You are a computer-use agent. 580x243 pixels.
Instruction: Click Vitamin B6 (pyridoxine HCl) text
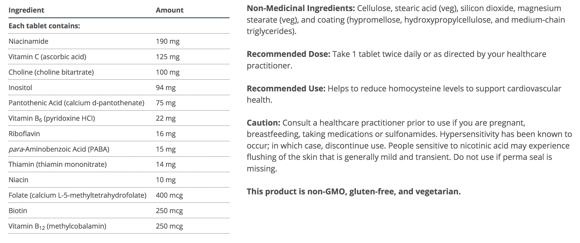point(52,118)
